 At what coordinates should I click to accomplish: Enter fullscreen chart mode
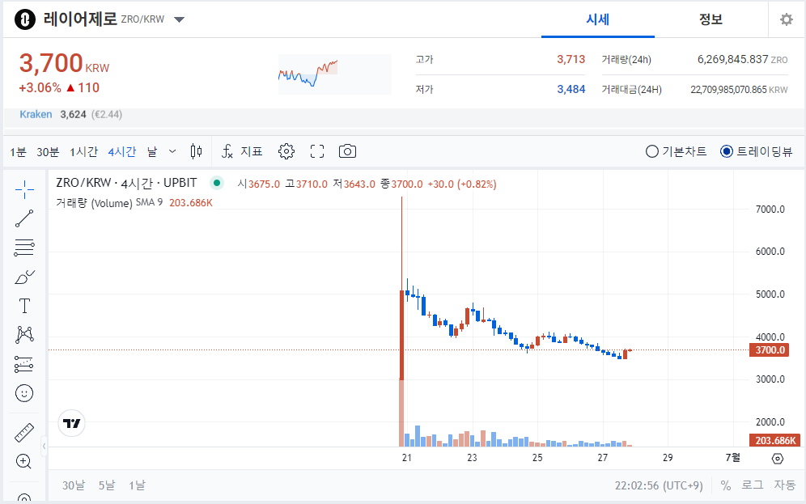pyautogui.click(x=316, y=150)
